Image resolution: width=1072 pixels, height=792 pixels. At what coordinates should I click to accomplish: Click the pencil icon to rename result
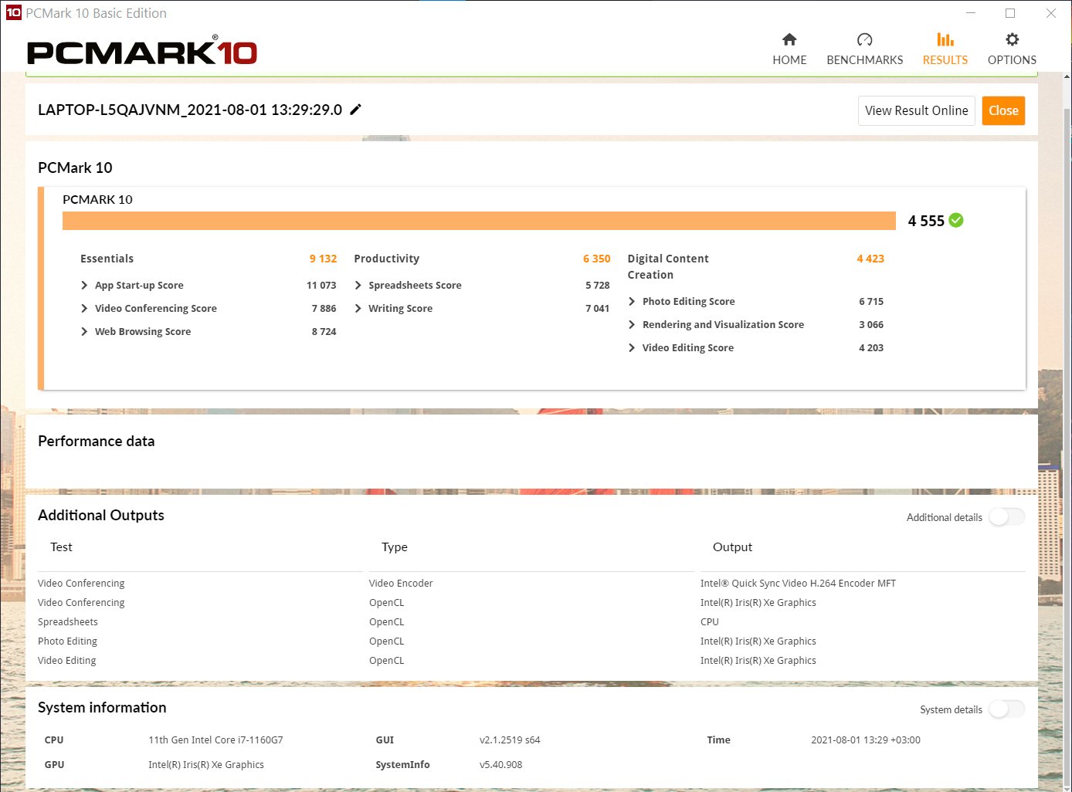coord(355,110)
